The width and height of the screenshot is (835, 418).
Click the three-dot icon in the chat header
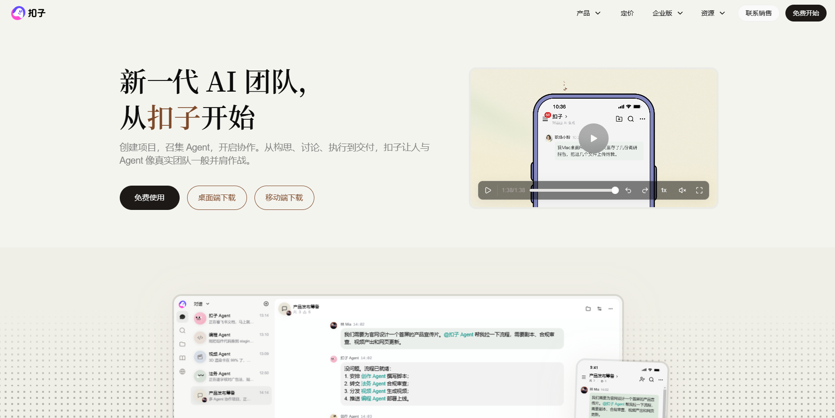[x=610, y=309]
